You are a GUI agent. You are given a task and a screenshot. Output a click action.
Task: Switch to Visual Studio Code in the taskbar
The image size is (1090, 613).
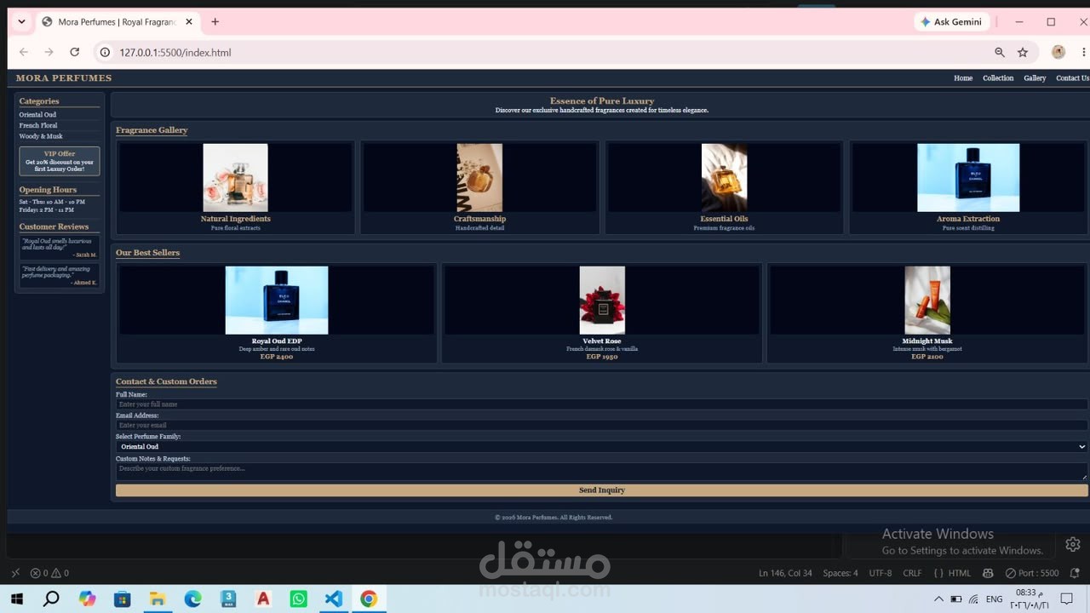(333, 599)
